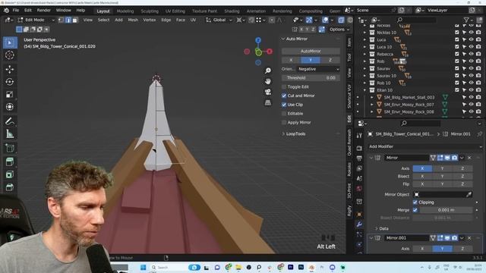Image resolution: width=486 pixels, height=273 pixels.
Task: Switch to the Modeling workspace tab
Action: 125,11
